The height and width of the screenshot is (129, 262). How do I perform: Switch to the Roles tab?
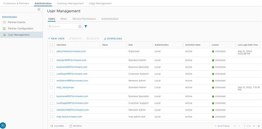click(x=64, y=19)
